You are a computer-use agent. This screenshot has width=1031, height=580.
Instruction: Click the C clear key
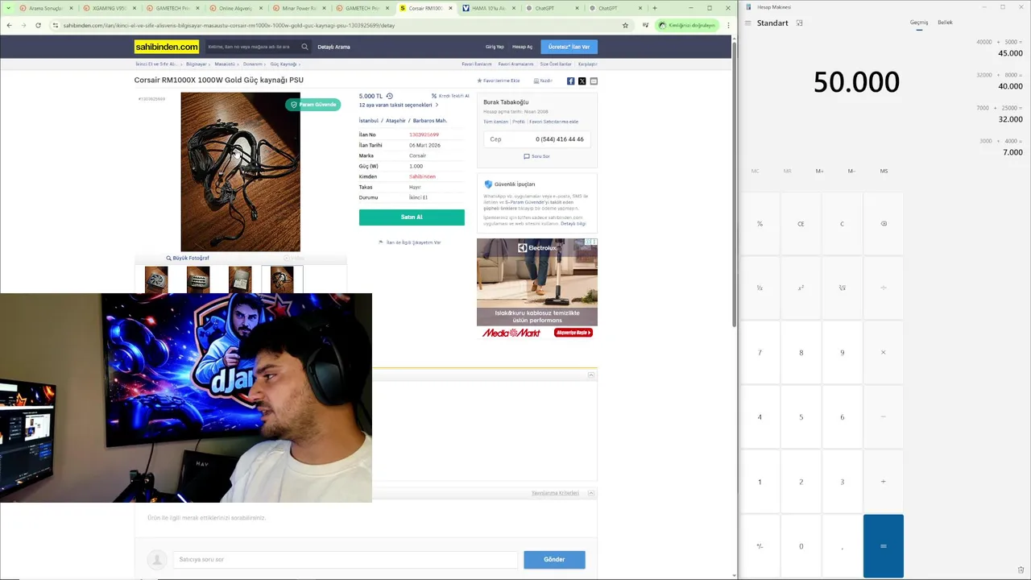[x=842, y=224]
